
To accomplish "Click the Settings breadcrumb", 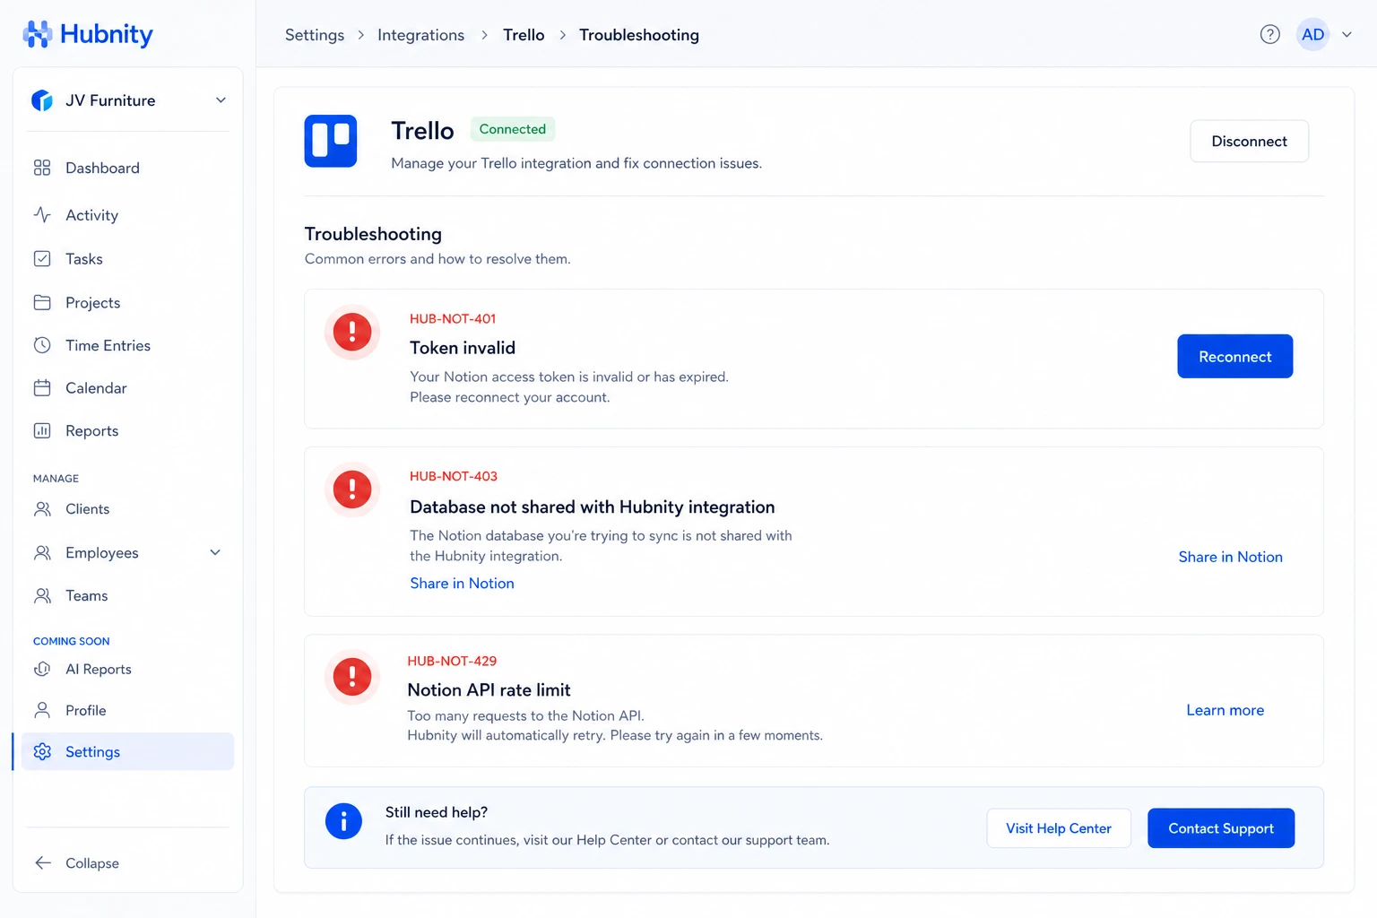I will click(x=315, y=35).
